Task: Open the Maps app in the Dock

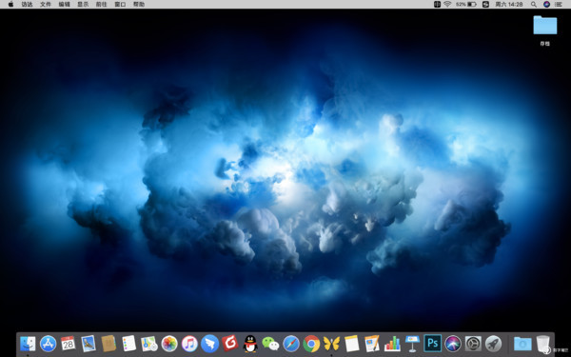Action: [149, 344]
